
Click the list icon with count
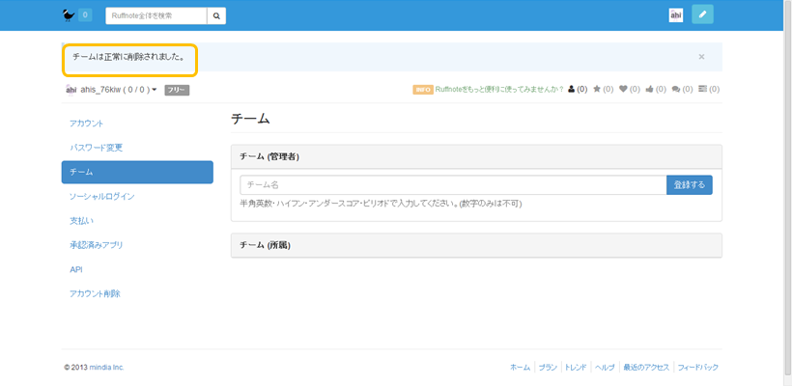[702, 89]
